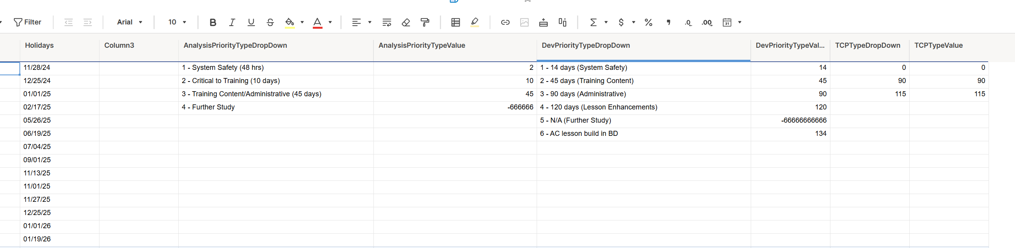This screenshot has height=248, width=1015.
Task: Select the cell with value -66666666666
Action: pyautogui.click(x=790, y=120)
